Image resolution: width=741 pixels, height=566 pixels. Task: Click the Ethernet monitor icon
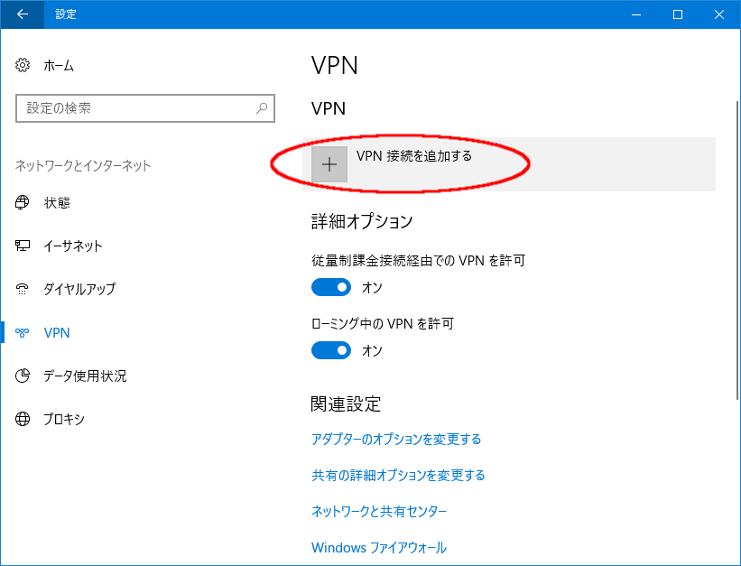[x=23, y=246]
